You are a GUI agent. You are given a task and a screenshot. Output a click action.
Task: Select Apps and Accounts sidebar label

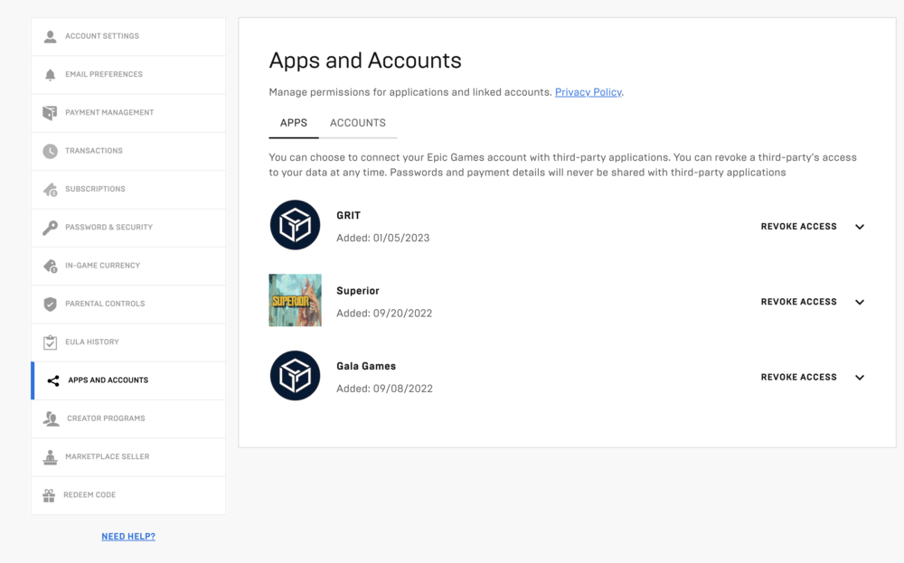point(108,380)
